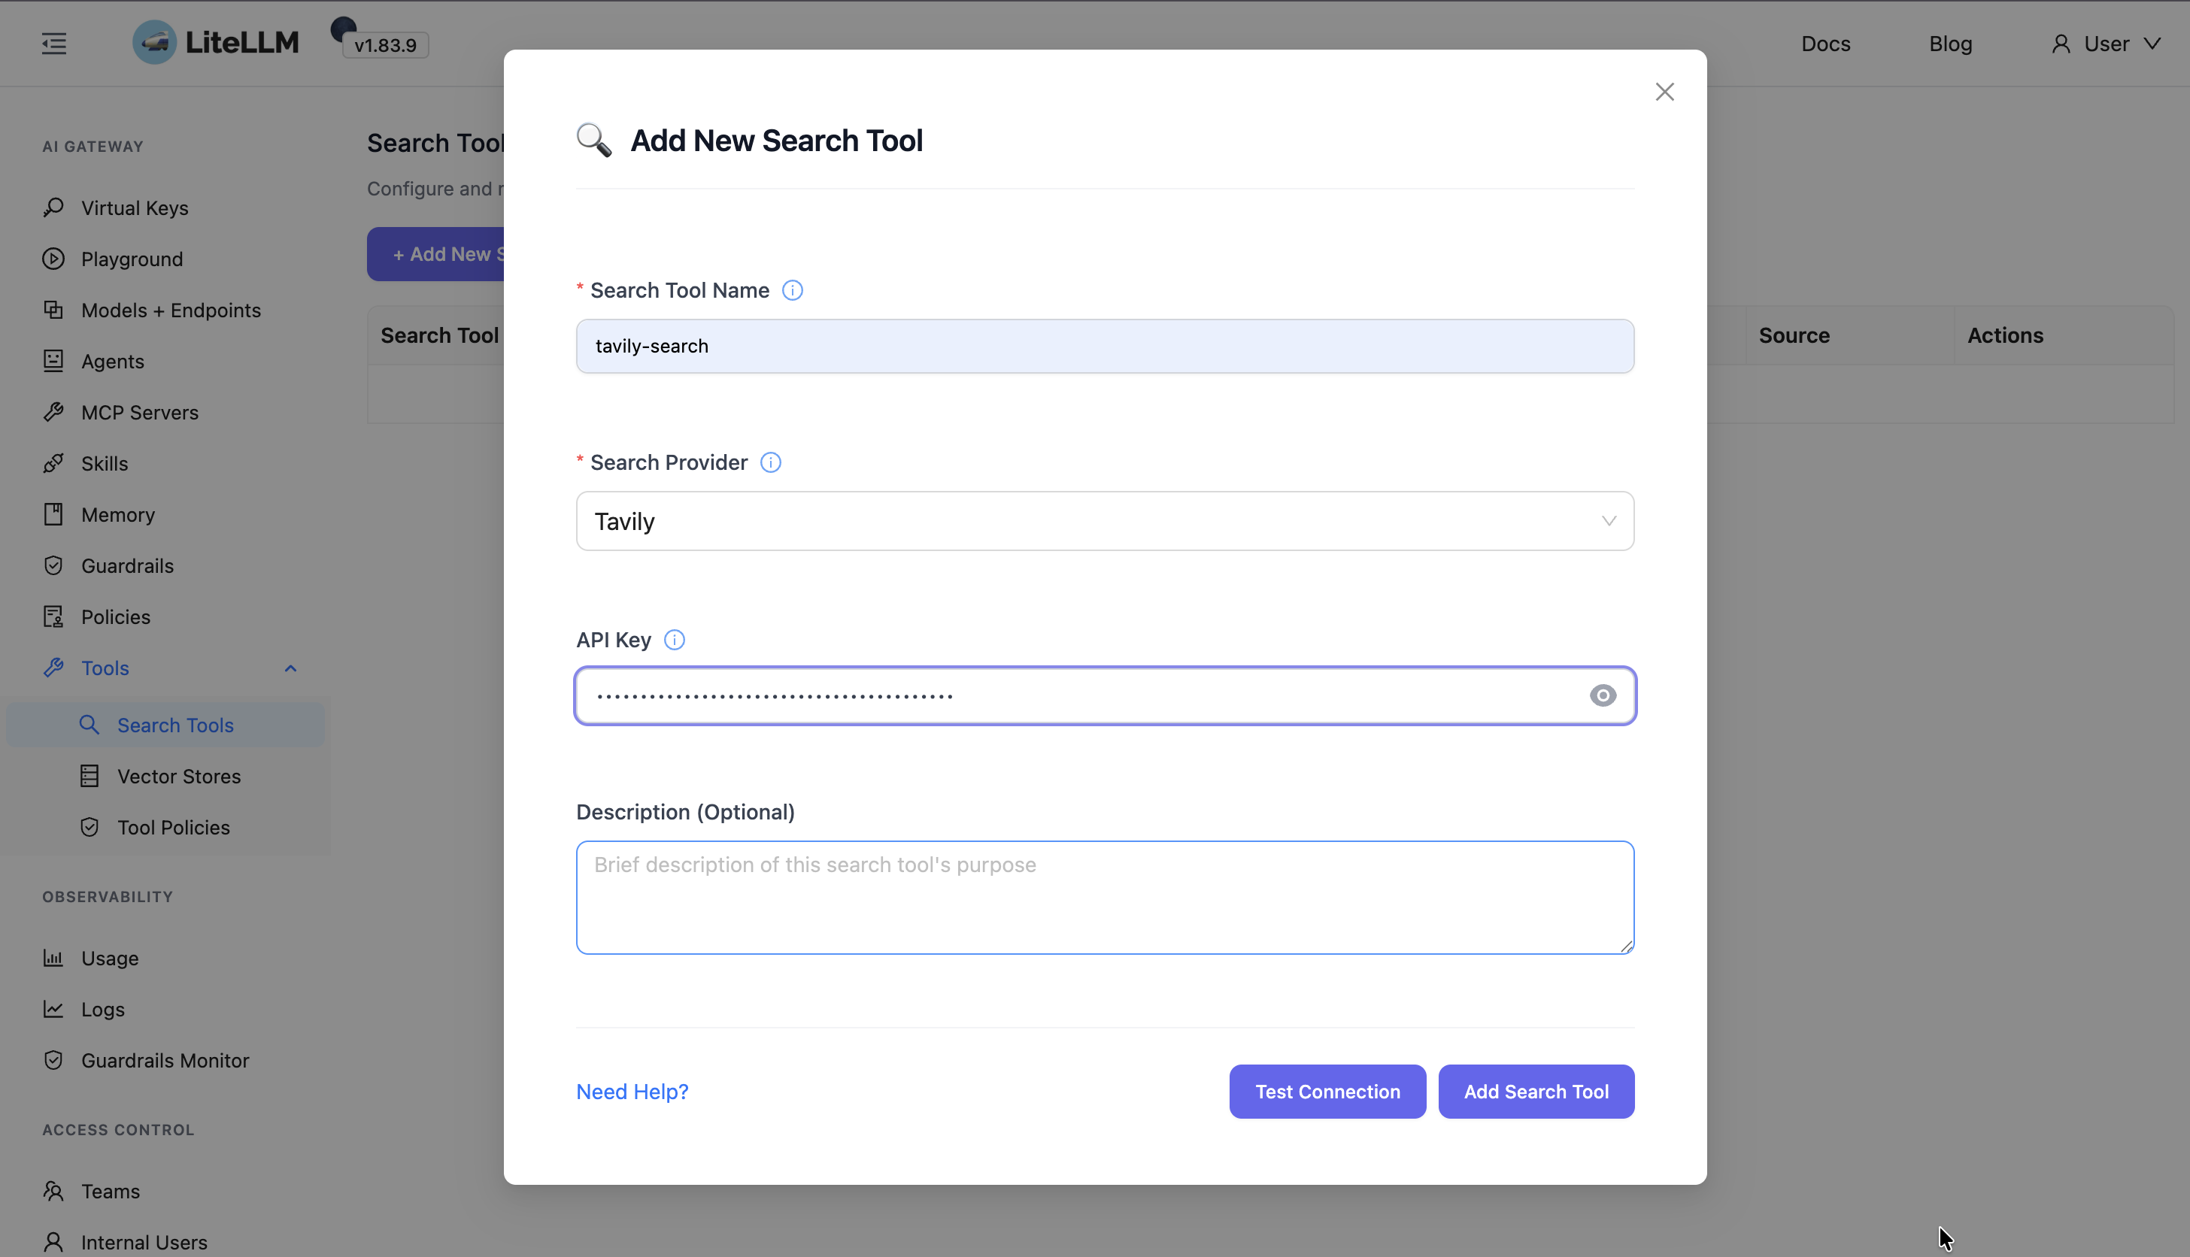The image size is (2190, 1257).
Task: Collapse the Tools sidebar group
Action: [290, 668]
